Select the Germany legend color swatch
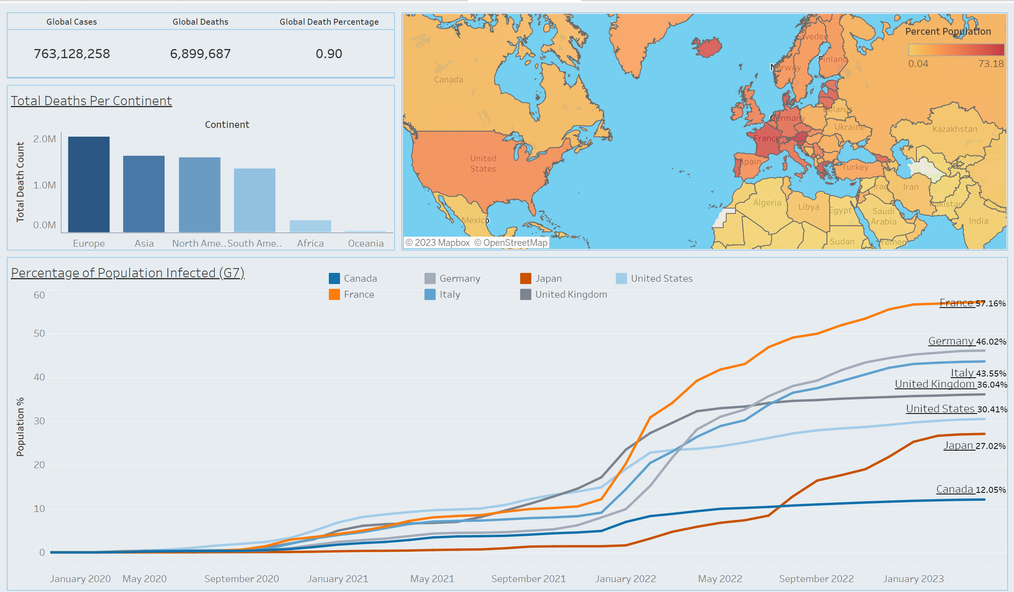 pos(430,278)
